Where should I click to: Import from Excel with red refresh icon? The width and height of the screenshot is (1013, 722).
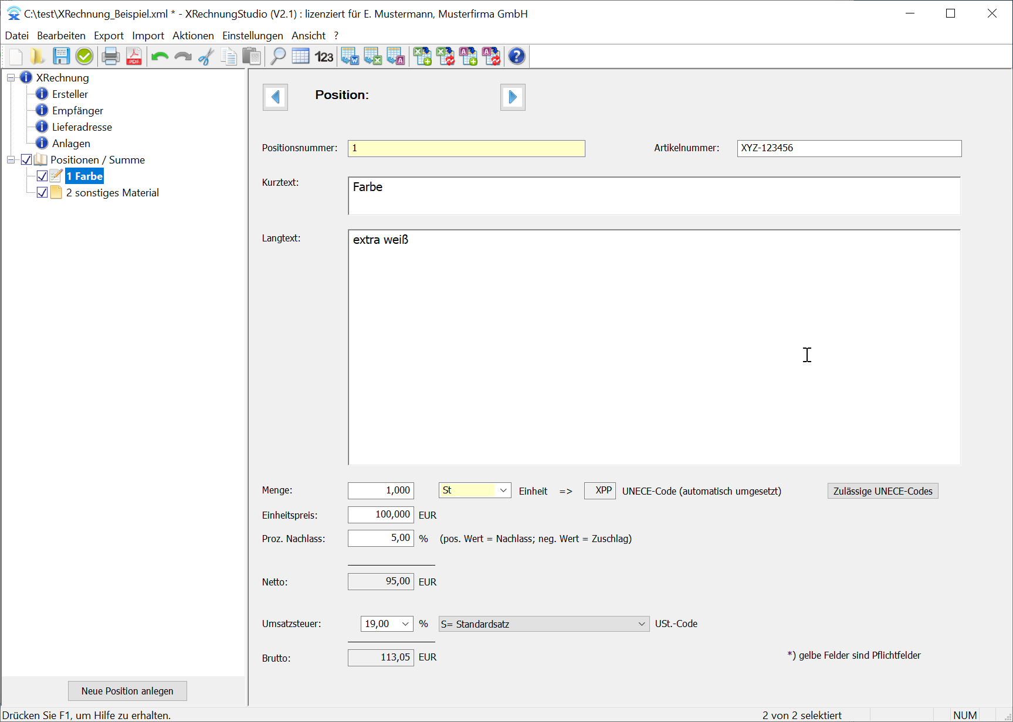pyautogui.click(x=446, y=56)
